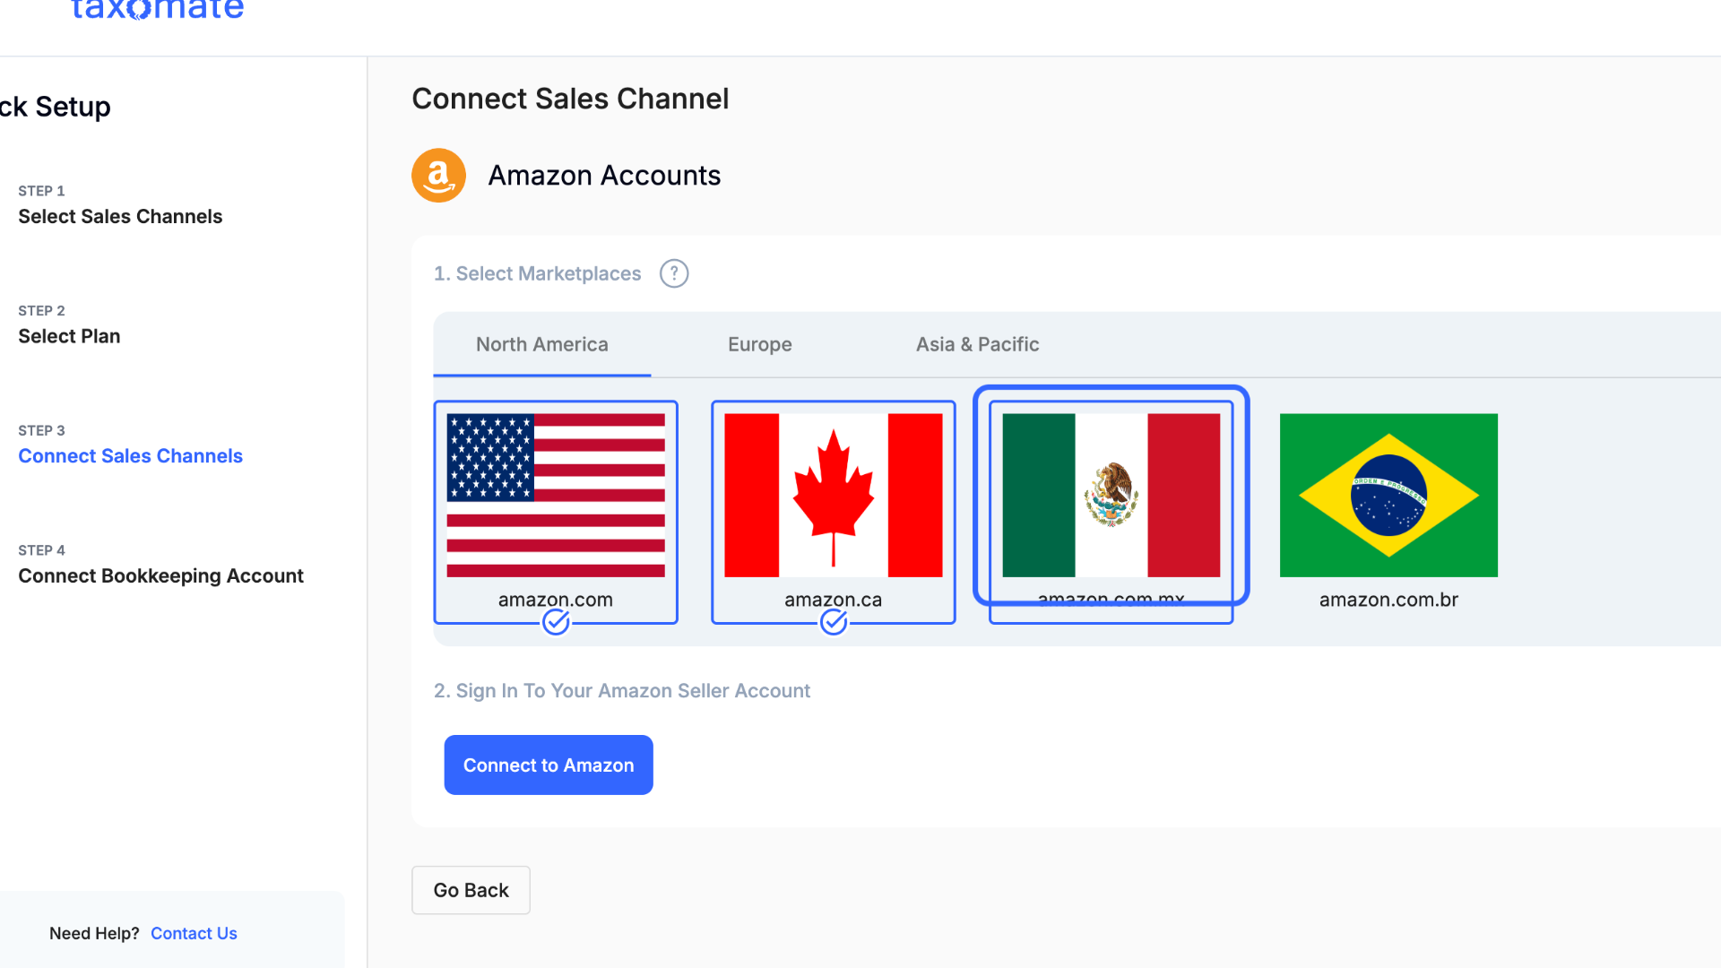
Task: Open Step 3 Connect Sales Channels
Action: coord(130,455)
